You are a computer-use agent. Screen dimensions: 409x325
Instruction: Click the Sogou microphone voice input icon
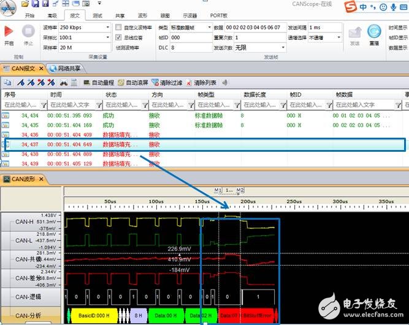tap(393, 7)
